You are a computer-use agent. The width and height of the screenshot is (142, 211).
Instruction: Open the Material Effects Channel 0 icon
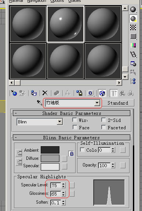[x=91, y=93]
